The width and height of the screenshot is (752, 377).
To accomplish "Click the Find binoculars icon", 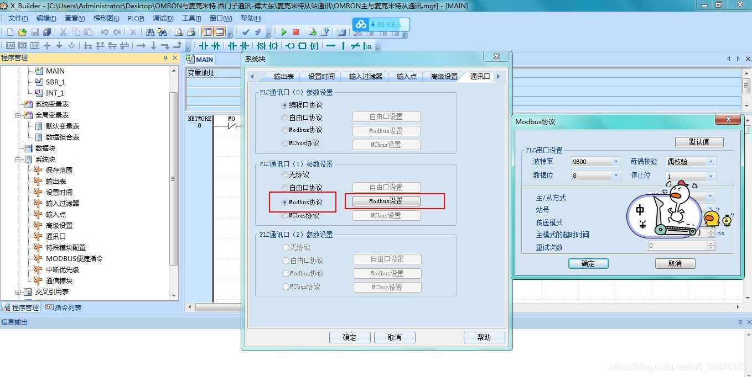I will point(150,32).
